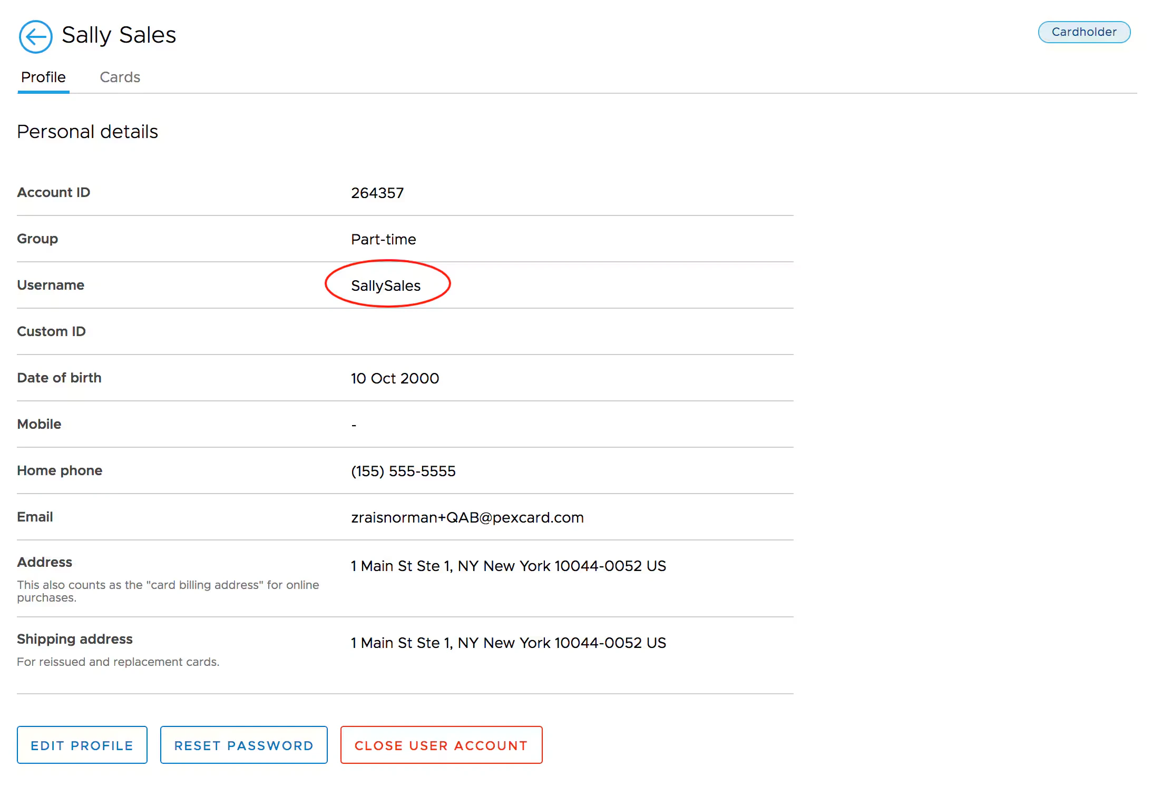1152x787 pixels.
Task: Click the Sally Sales page title
Action: pos(119,35)
